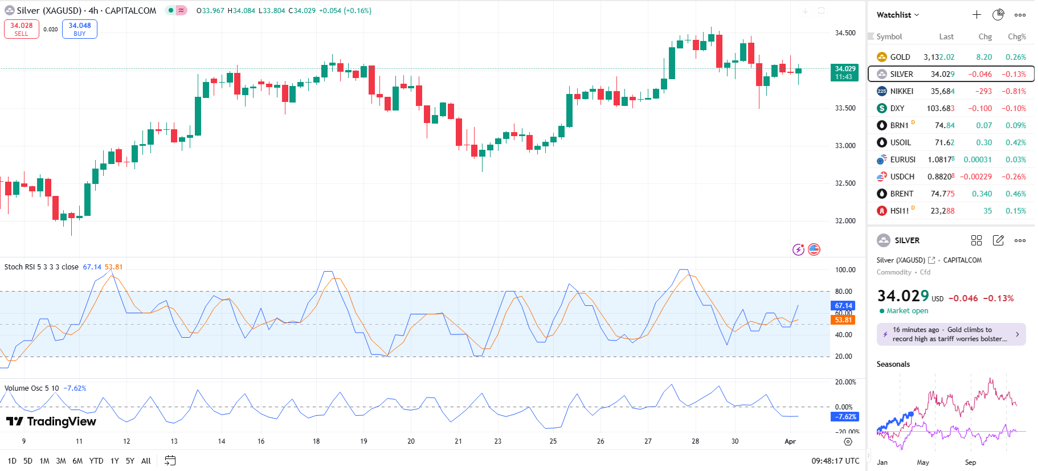
Task: Click the blue 34.048 BUY button
Action: coord(80,29)
